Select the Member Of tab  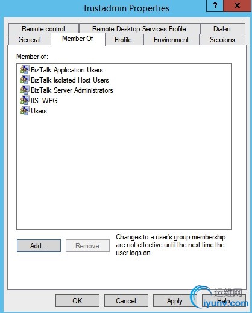(x=78, y=39)
